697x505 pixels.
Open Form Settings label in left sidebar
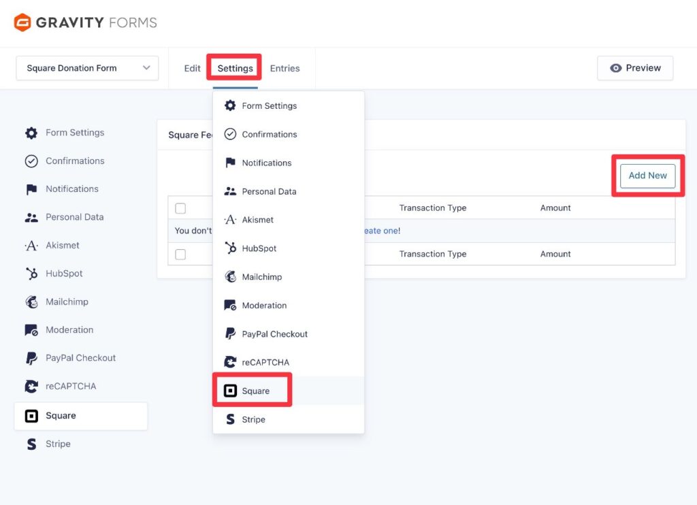(x=75, y=133)
